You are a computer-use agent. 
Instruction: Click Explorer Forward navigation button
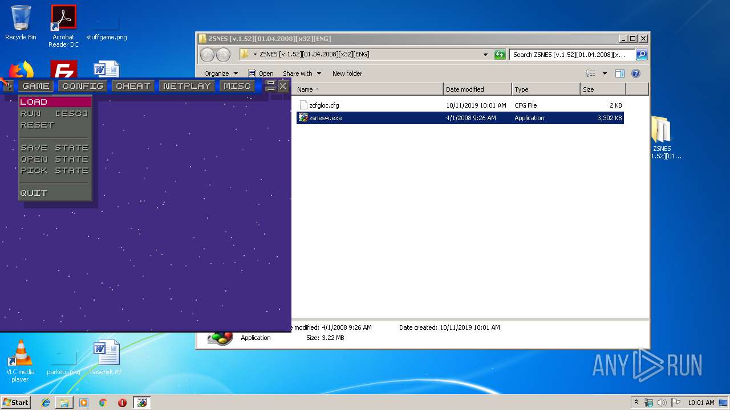pos(223,55)
